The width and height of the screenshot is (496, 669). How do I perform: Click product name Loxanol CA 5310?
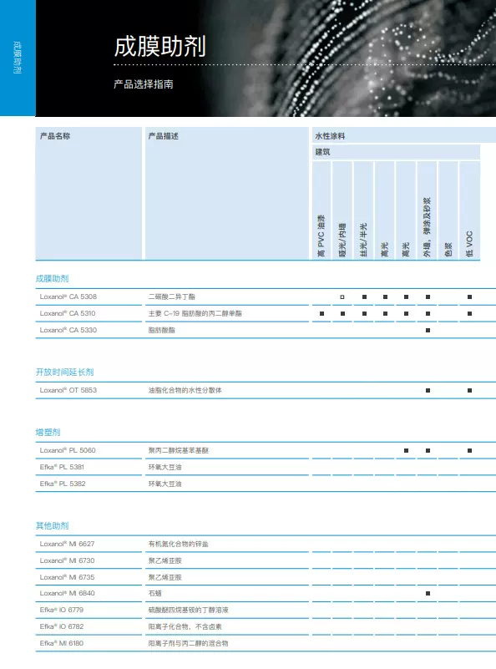coord(68,313)
